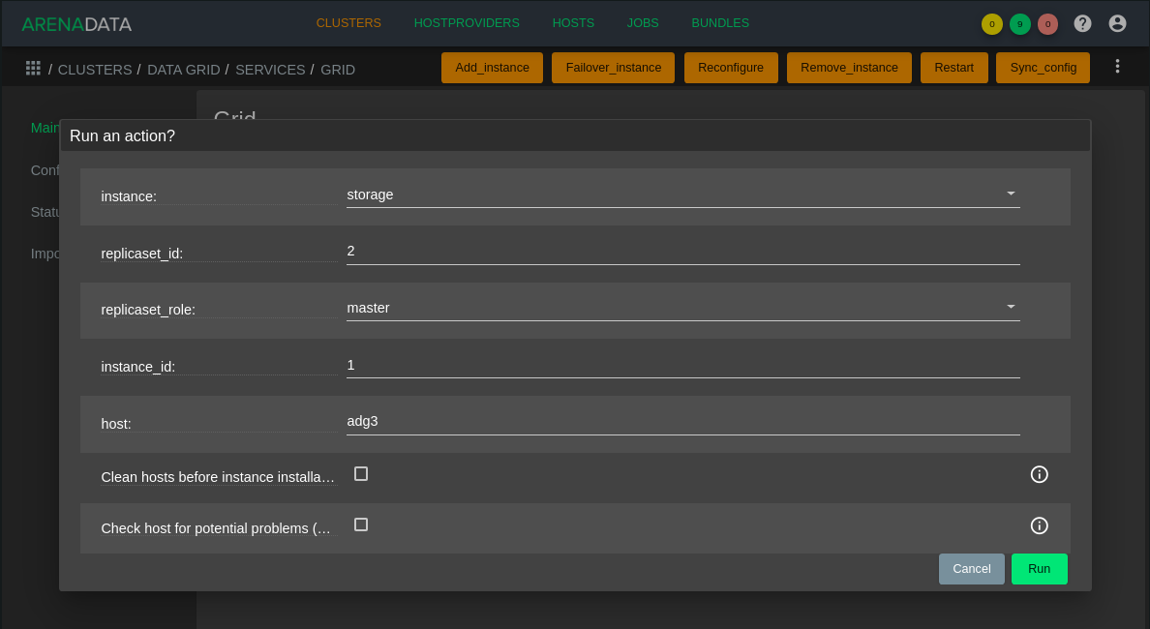Show info for Check host option
1150x629 pixels.
click(1039, 525)
